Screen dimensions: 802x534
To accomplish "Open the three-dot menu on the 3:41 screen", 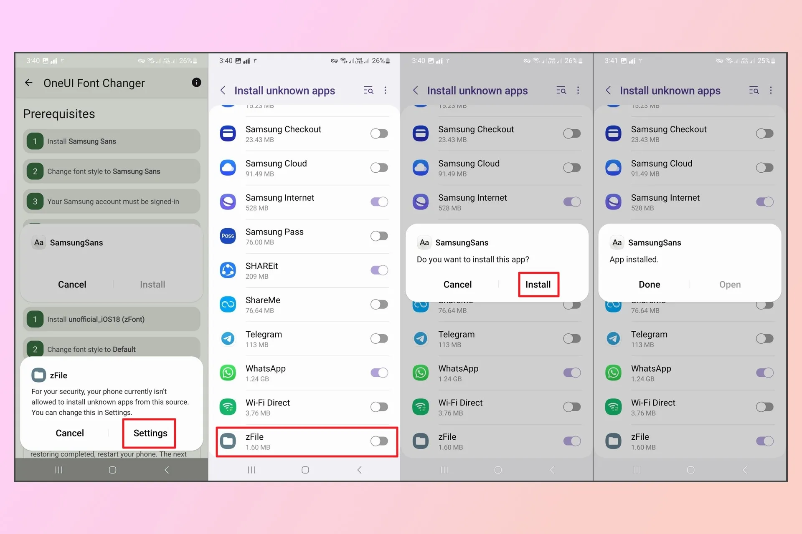I will coord(771,91).
